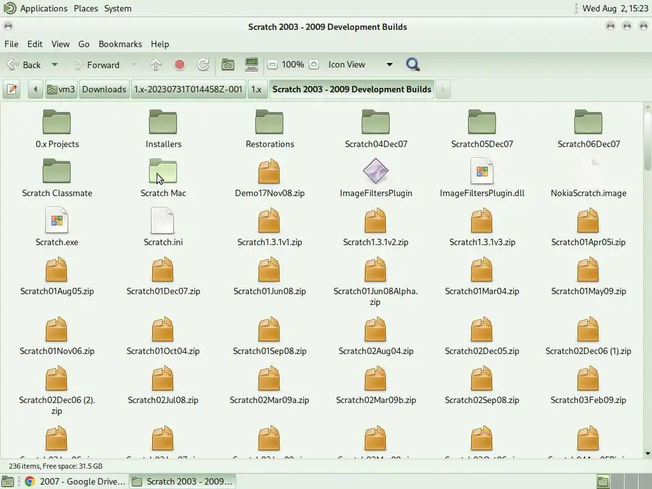Zoom in with the plus icon

click(315, 64)
